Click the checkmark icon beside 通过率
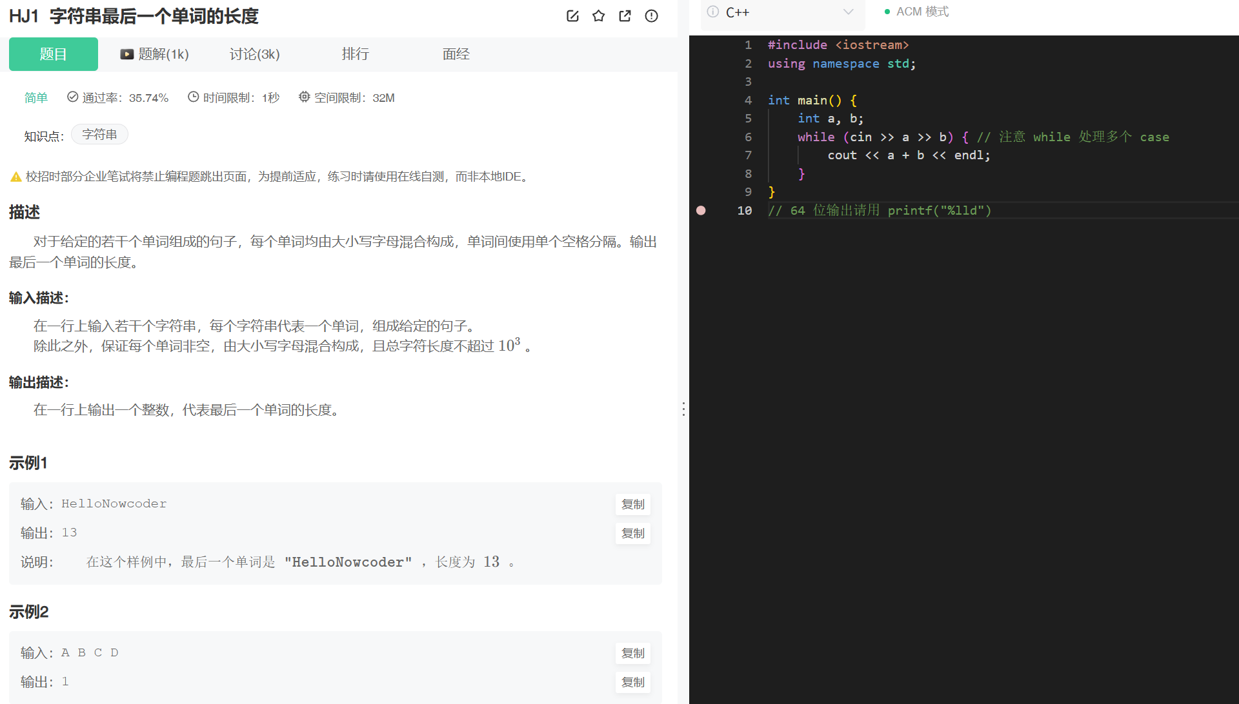 tap(72, 97)
